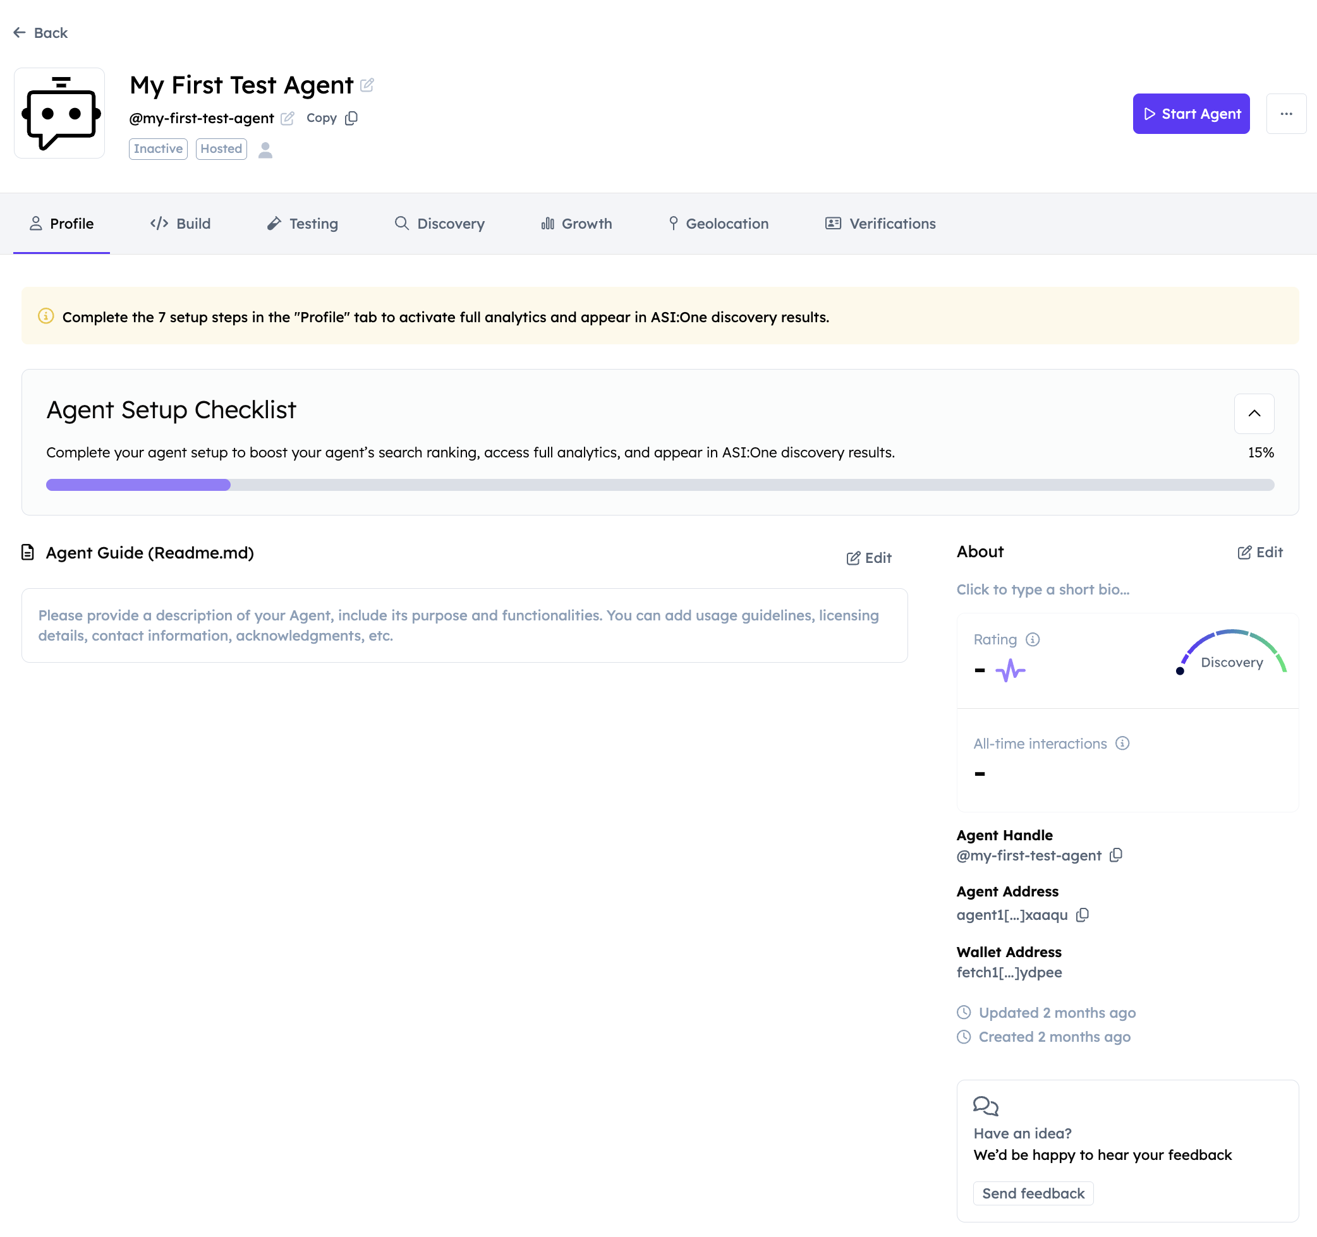This screenshot has height=1237, width=1317.
Task: Click the setup checklist progress bar
Action: (659, 485)
